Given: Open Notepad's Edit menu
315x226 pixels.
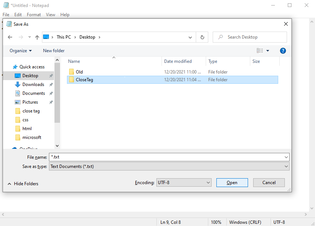Looking at the screenshot, I should point(18,15).
